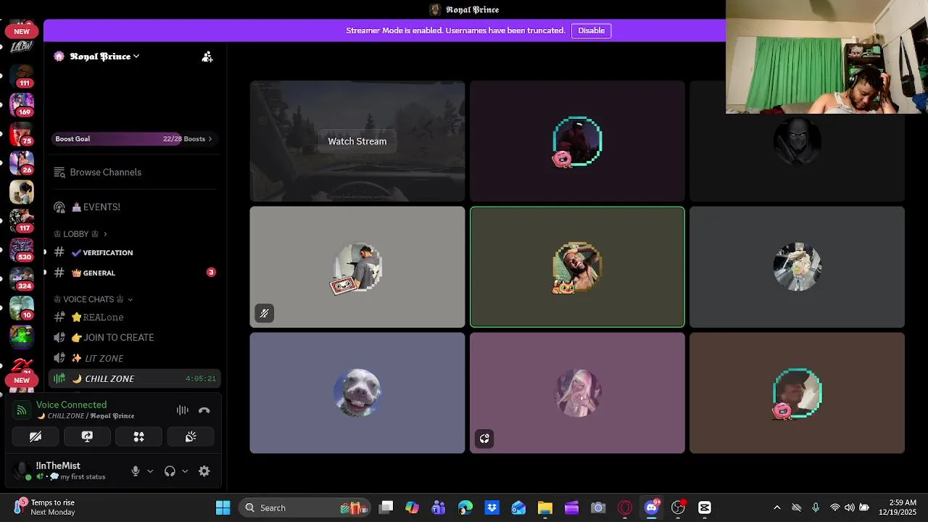928x522 pixels.
Task: Click the 4:05:21 call timer text
Action: click(x=200, y=378)
